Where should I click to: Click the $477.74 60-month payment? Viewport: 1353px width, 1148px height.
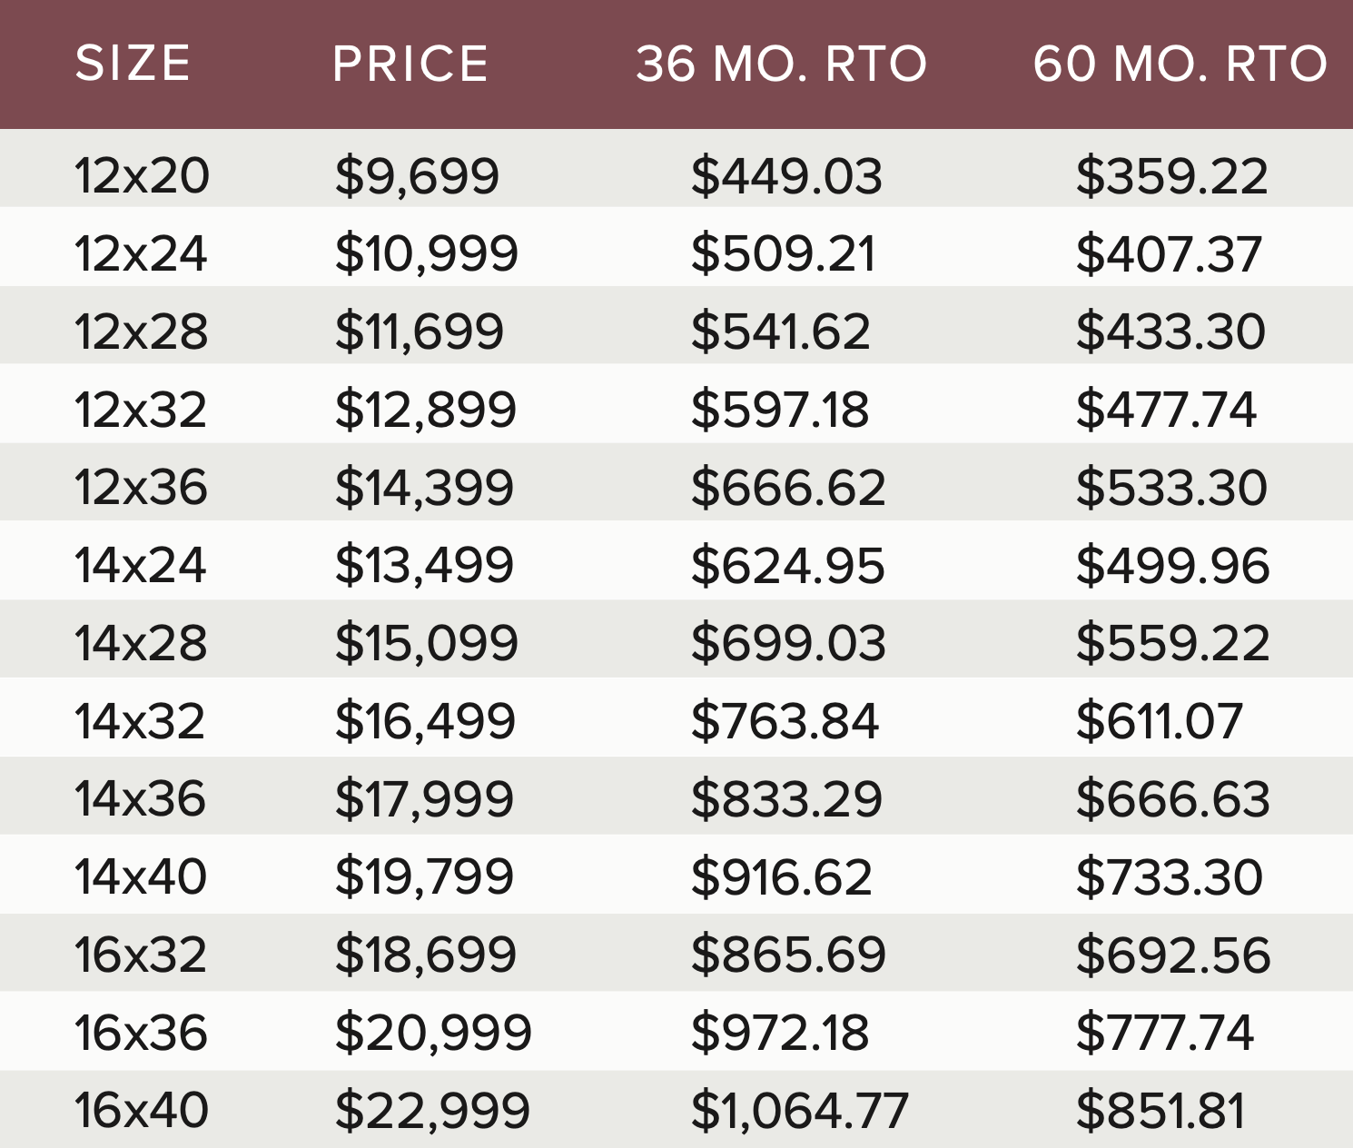point(1166,410)
